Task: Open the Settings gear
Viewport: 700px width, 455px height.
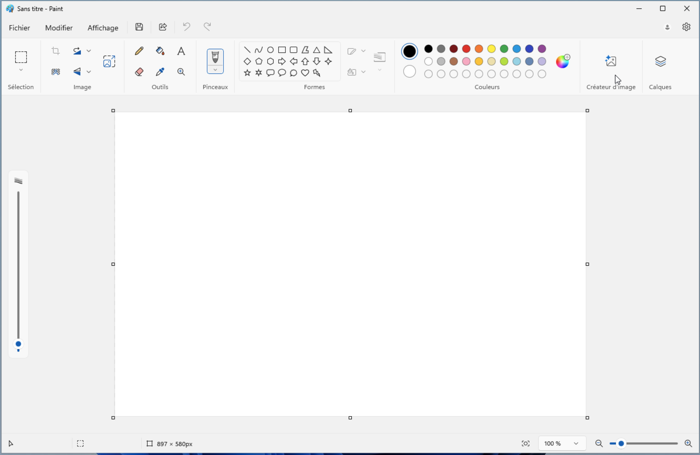Action: [686, 27]
